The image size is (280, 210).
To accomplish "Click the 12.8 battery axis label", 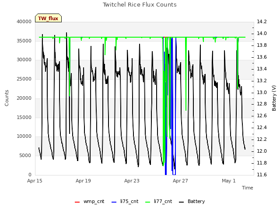I will tap(262, 104).
